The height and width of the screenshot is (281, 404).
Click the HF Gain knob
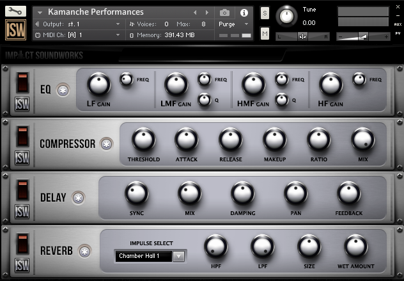coord(331,84)
